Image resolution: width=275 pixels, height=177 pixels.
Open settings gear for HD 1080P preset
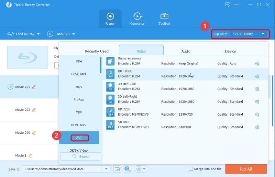[257, 76]
